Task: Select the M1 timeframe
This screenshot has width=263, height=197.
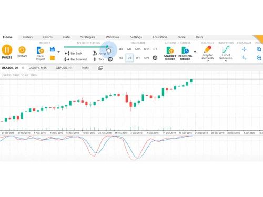Action: click(120, 49)
